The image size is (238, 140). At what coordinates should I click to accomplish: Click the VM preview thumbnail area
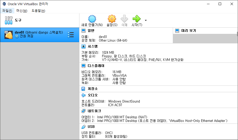point(205,38)
